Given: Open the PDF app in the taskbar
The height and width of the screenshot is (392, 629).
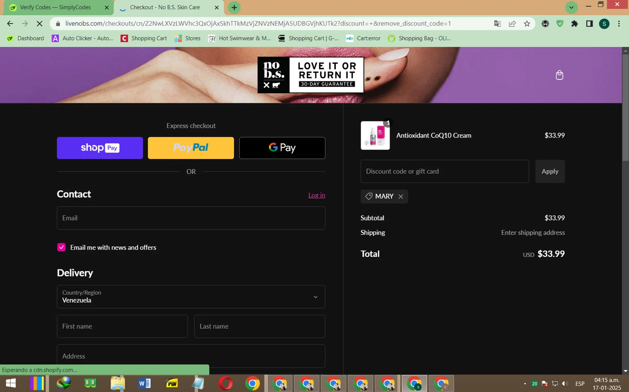Looking at the screenshot, I should (x=172, y=383).
